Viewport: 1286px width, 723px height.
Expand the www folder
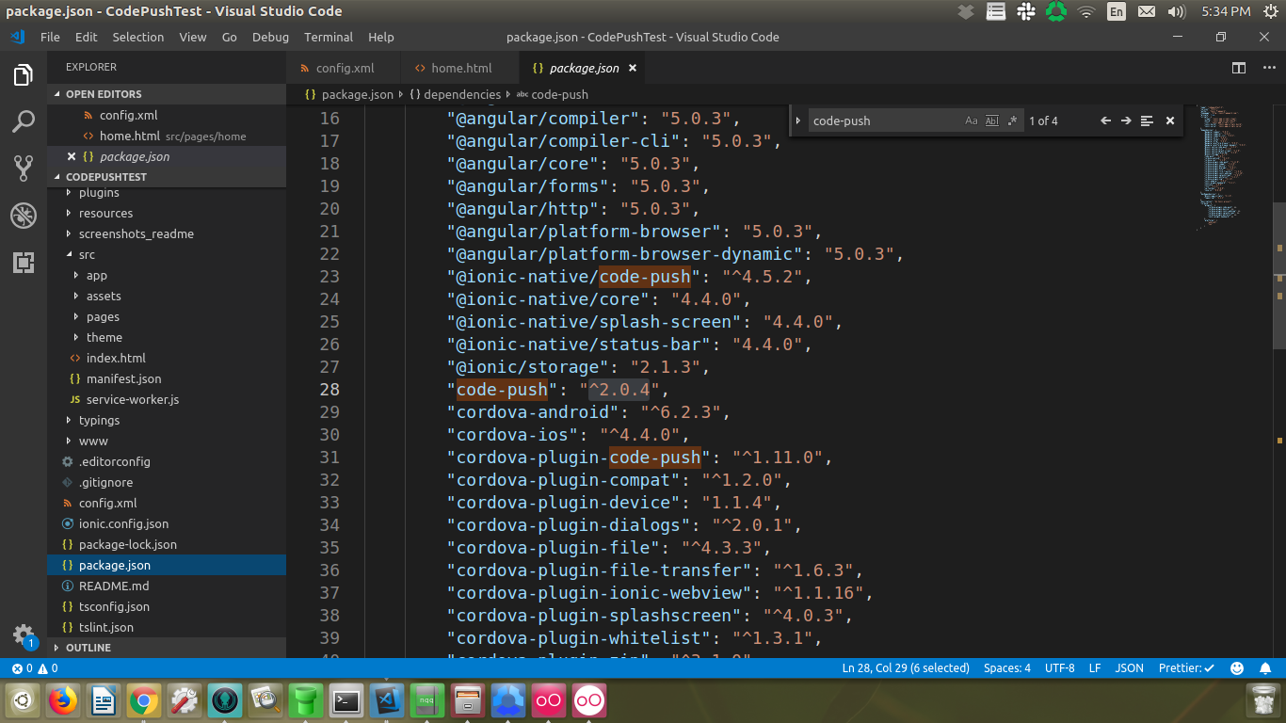pyautogui.click(x=167, y=441)
